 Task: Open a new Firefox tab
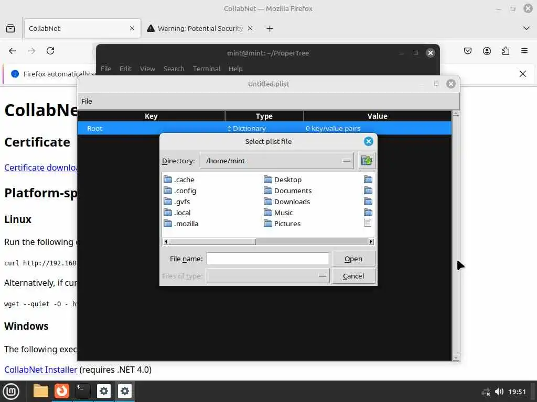click(x=270, y=28)
